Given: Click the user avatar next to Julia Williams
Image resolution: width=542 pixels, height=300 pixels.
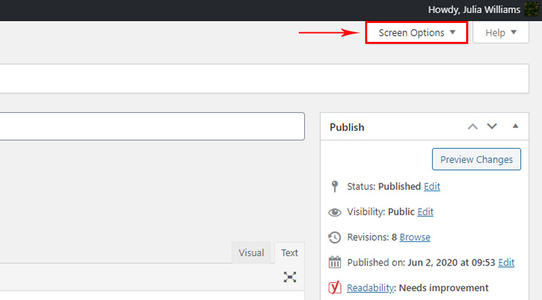Looking at the screenshot, I should pyautogui.click(x=532, y=9).
